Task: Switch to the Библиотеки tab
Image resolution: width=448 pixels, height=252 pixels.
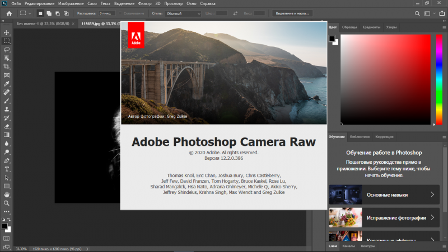Action: pos(359,137)
